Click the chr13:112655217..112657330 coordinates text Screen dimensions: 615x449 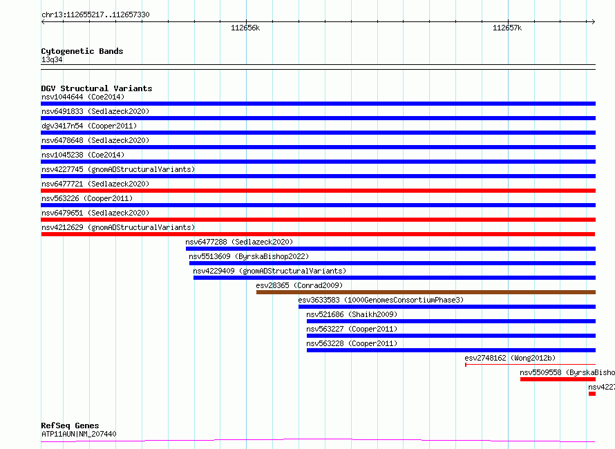[x=95, y=15]
